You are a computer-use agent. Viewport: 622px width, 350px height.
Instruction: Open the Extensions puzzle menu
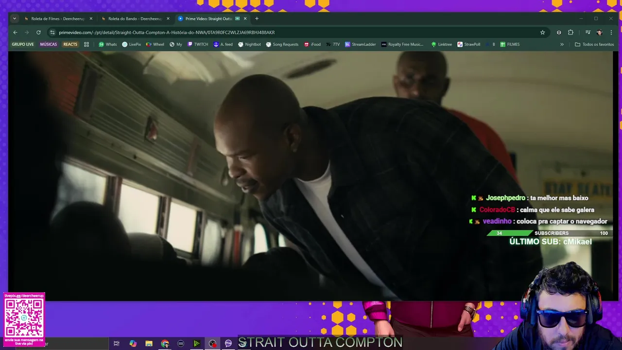(571, 32)
